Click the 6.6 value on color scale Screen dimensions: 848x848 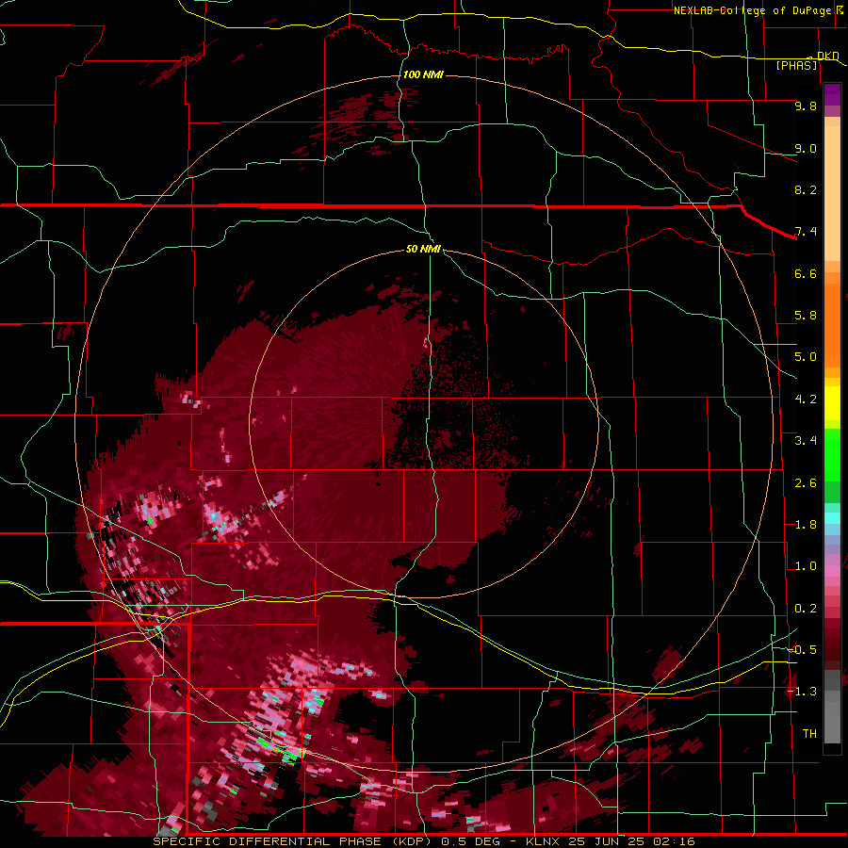[x=806, y=273]
